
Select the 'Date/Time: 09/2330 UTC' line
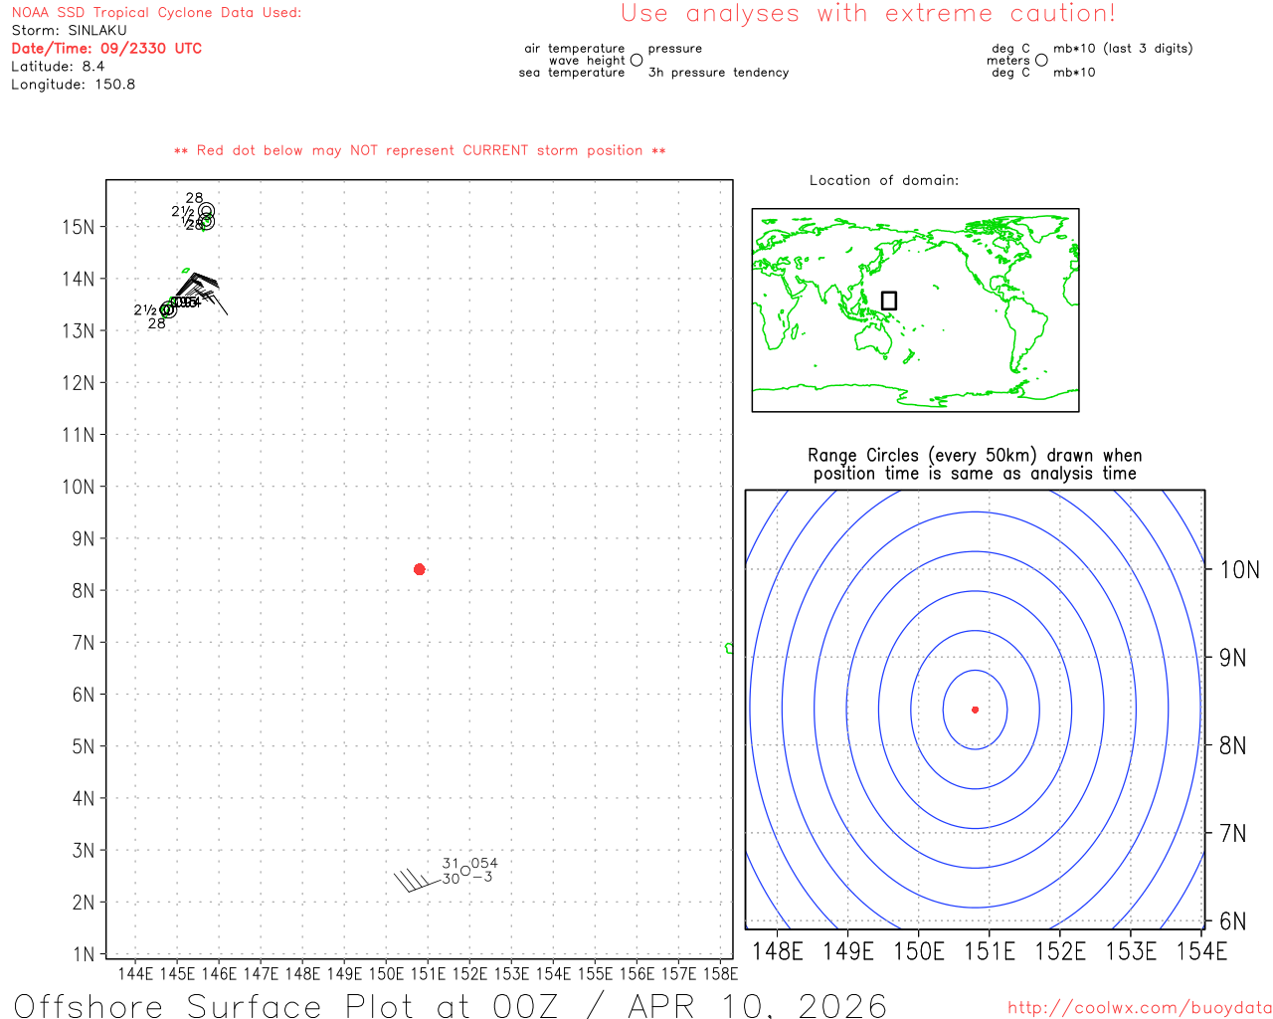[106, 49]
